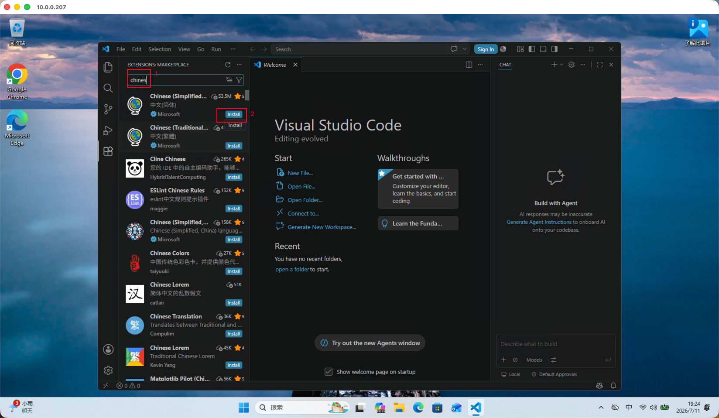This screenshot has width=719, height=418.
Task: Split the editor right
Action: pos(469,65)
